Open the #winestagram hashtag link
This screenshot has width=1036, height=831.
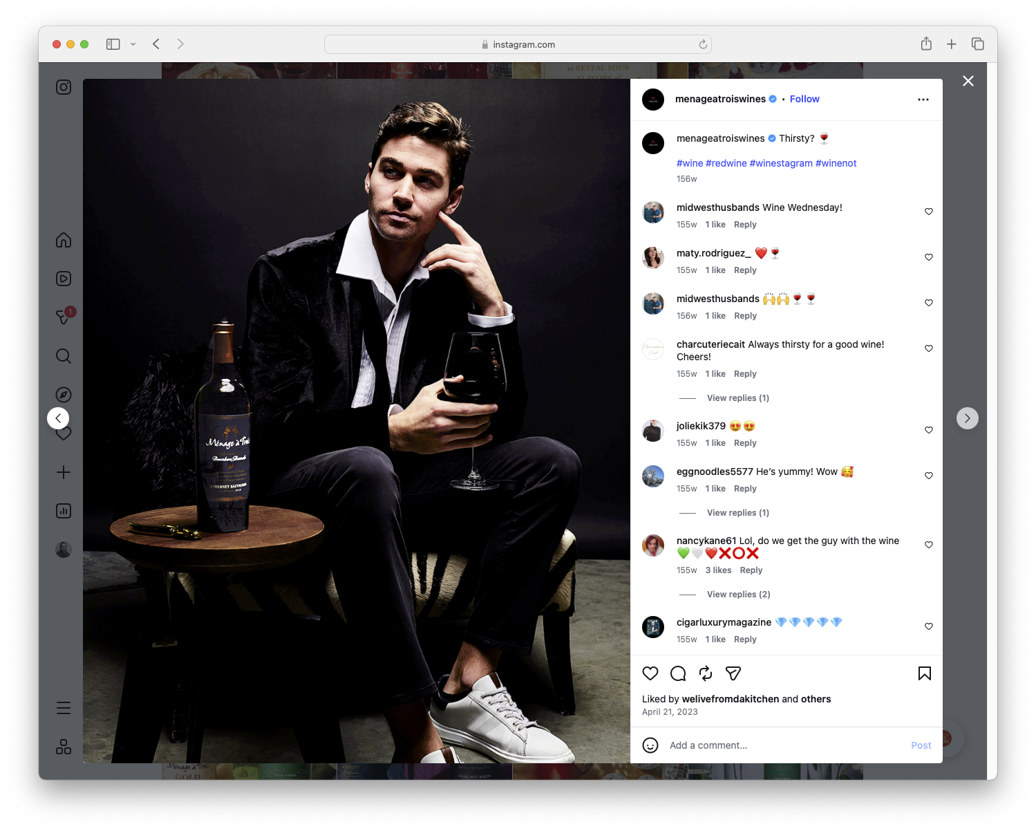(x=782, y=163)
